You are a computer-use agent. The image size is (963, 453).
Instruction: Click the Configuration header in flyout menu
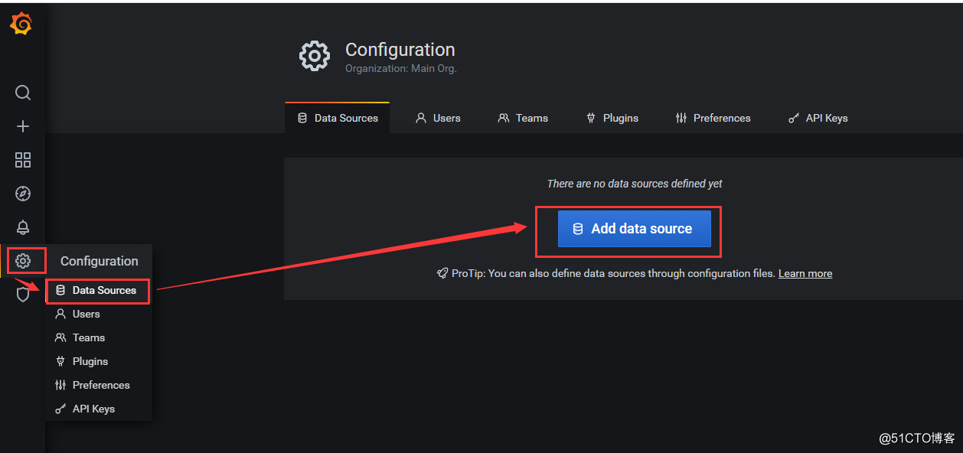tap(100, 261)
